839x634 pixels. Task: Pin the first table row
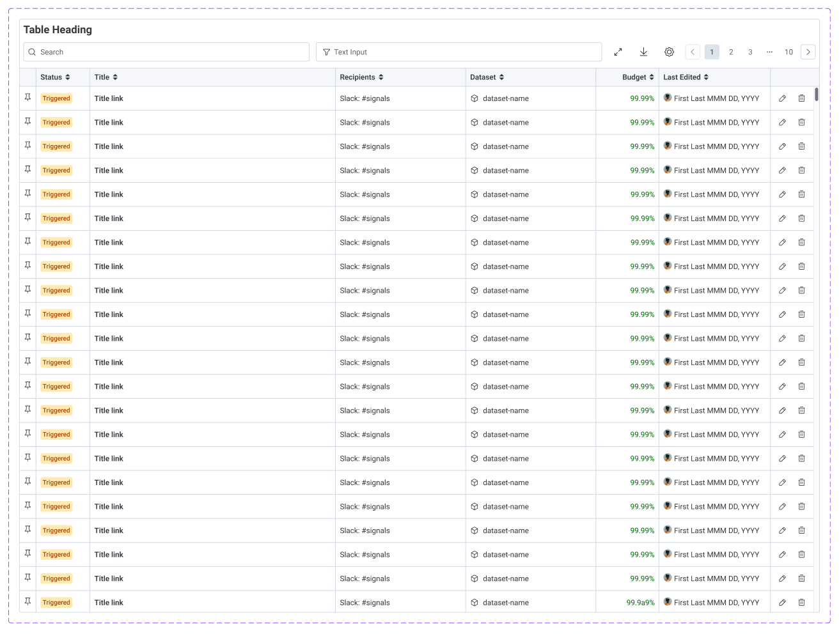coord(27,98)
